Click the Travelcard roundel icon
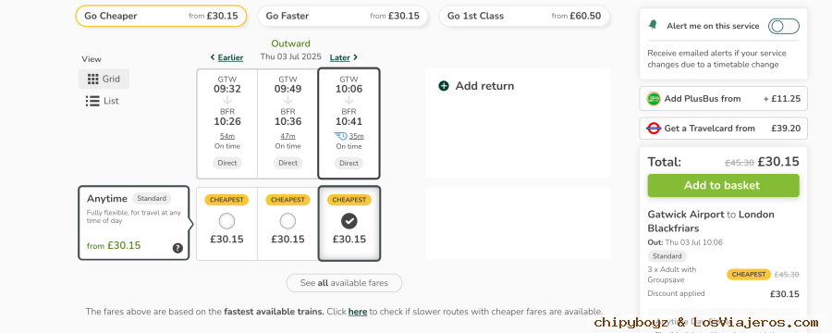The image size is (832, 333). point(654,128)
